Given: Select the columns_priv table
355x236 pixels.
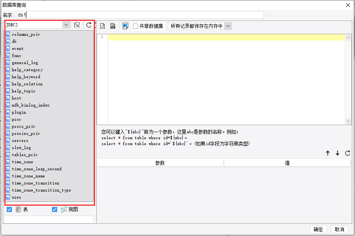Looking at the screenshot, I should click(x=26, y=34).
